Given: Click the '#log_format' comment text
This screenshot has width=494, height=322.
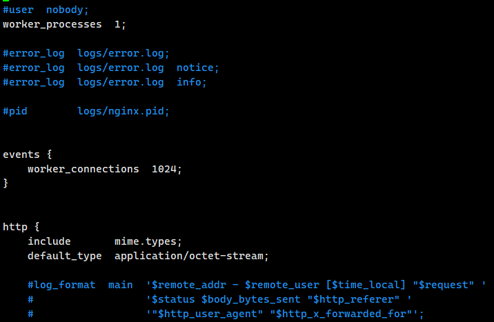Looking at the screenshot, I should click(61, 285).
